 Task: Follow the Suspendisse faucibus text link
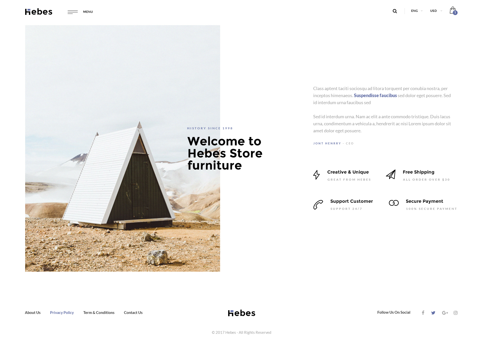[375, 96]
